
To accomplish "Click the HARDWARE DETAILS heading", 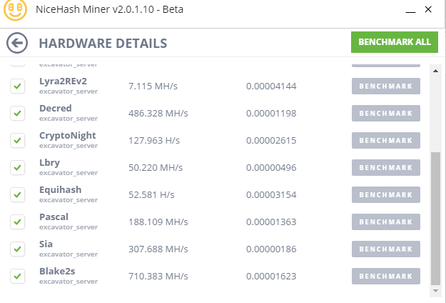I will 103,44.
